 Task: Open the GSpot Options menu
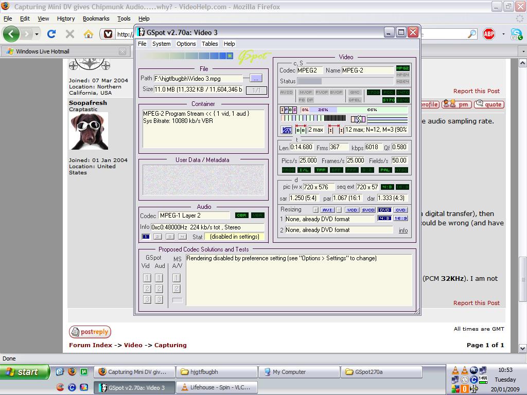(186, 44)
